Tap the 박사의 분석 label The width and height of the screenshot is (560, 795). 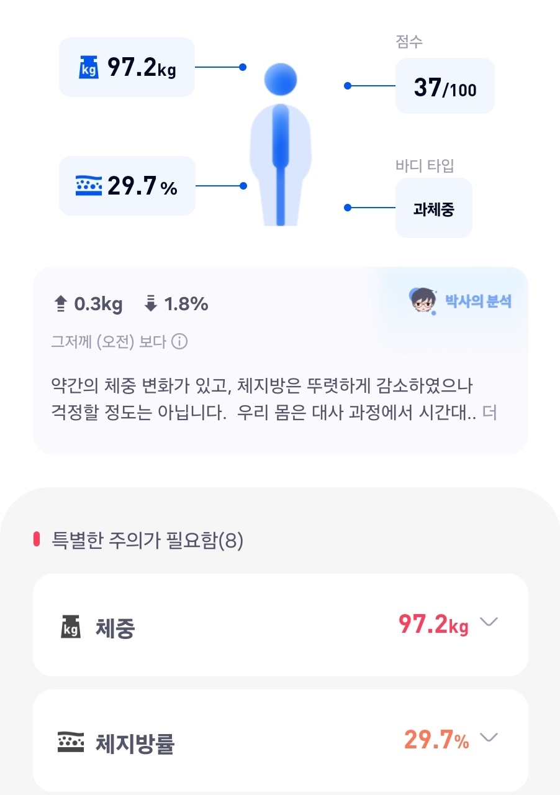(x=478, y=301)
